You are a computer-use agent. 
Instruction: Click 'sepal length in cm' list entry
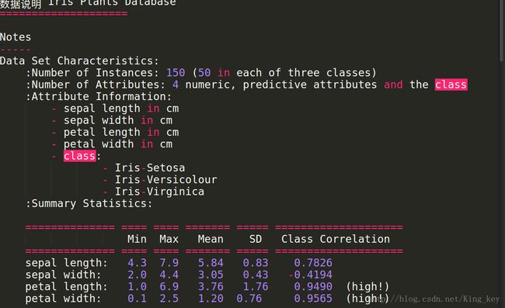pos(121,109)
